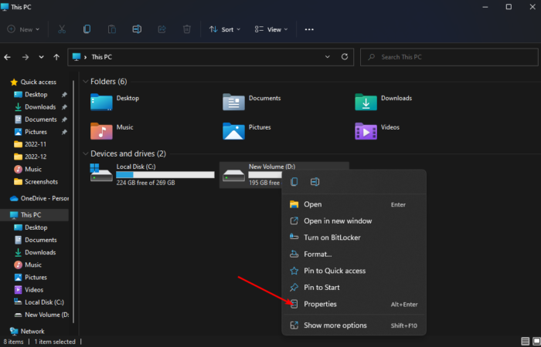Click the Delete trash icon in toolbar

187,29
